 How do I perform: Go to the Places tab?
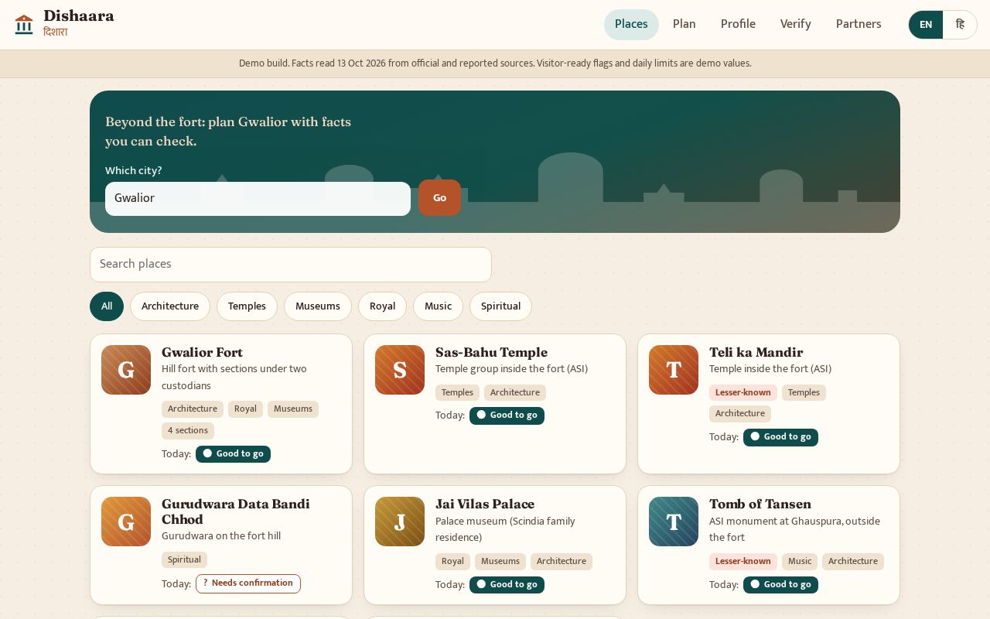point(631,25)
